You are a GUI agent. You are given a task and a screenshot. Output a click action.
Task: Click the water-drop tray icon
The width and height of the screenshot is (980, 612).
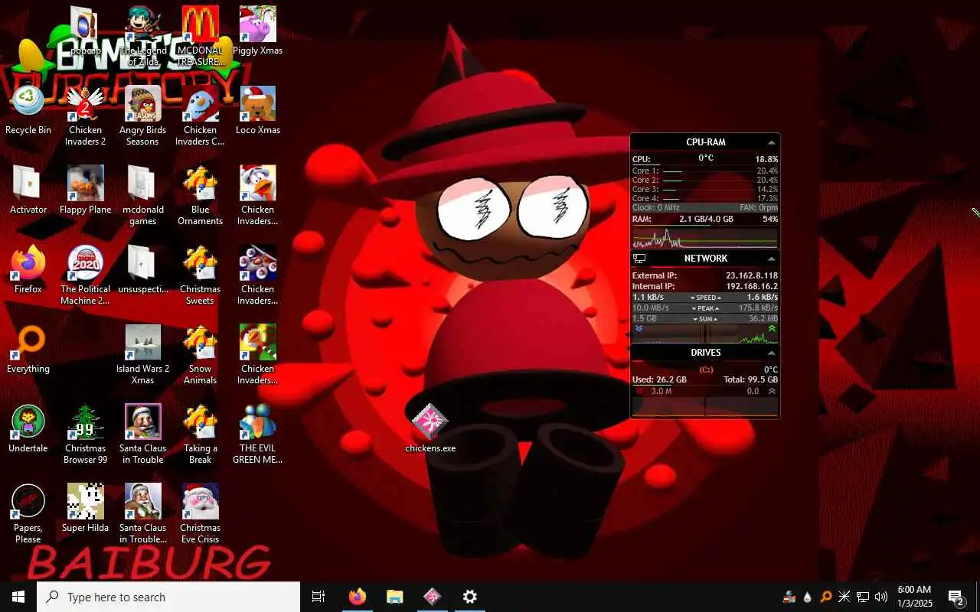[808, 597]
